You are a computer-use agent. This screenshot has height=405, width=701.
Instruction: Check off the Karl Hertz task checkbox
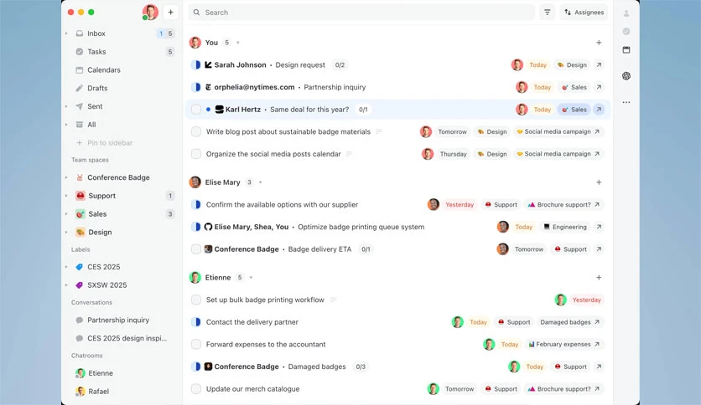click(x=196, y=110)
